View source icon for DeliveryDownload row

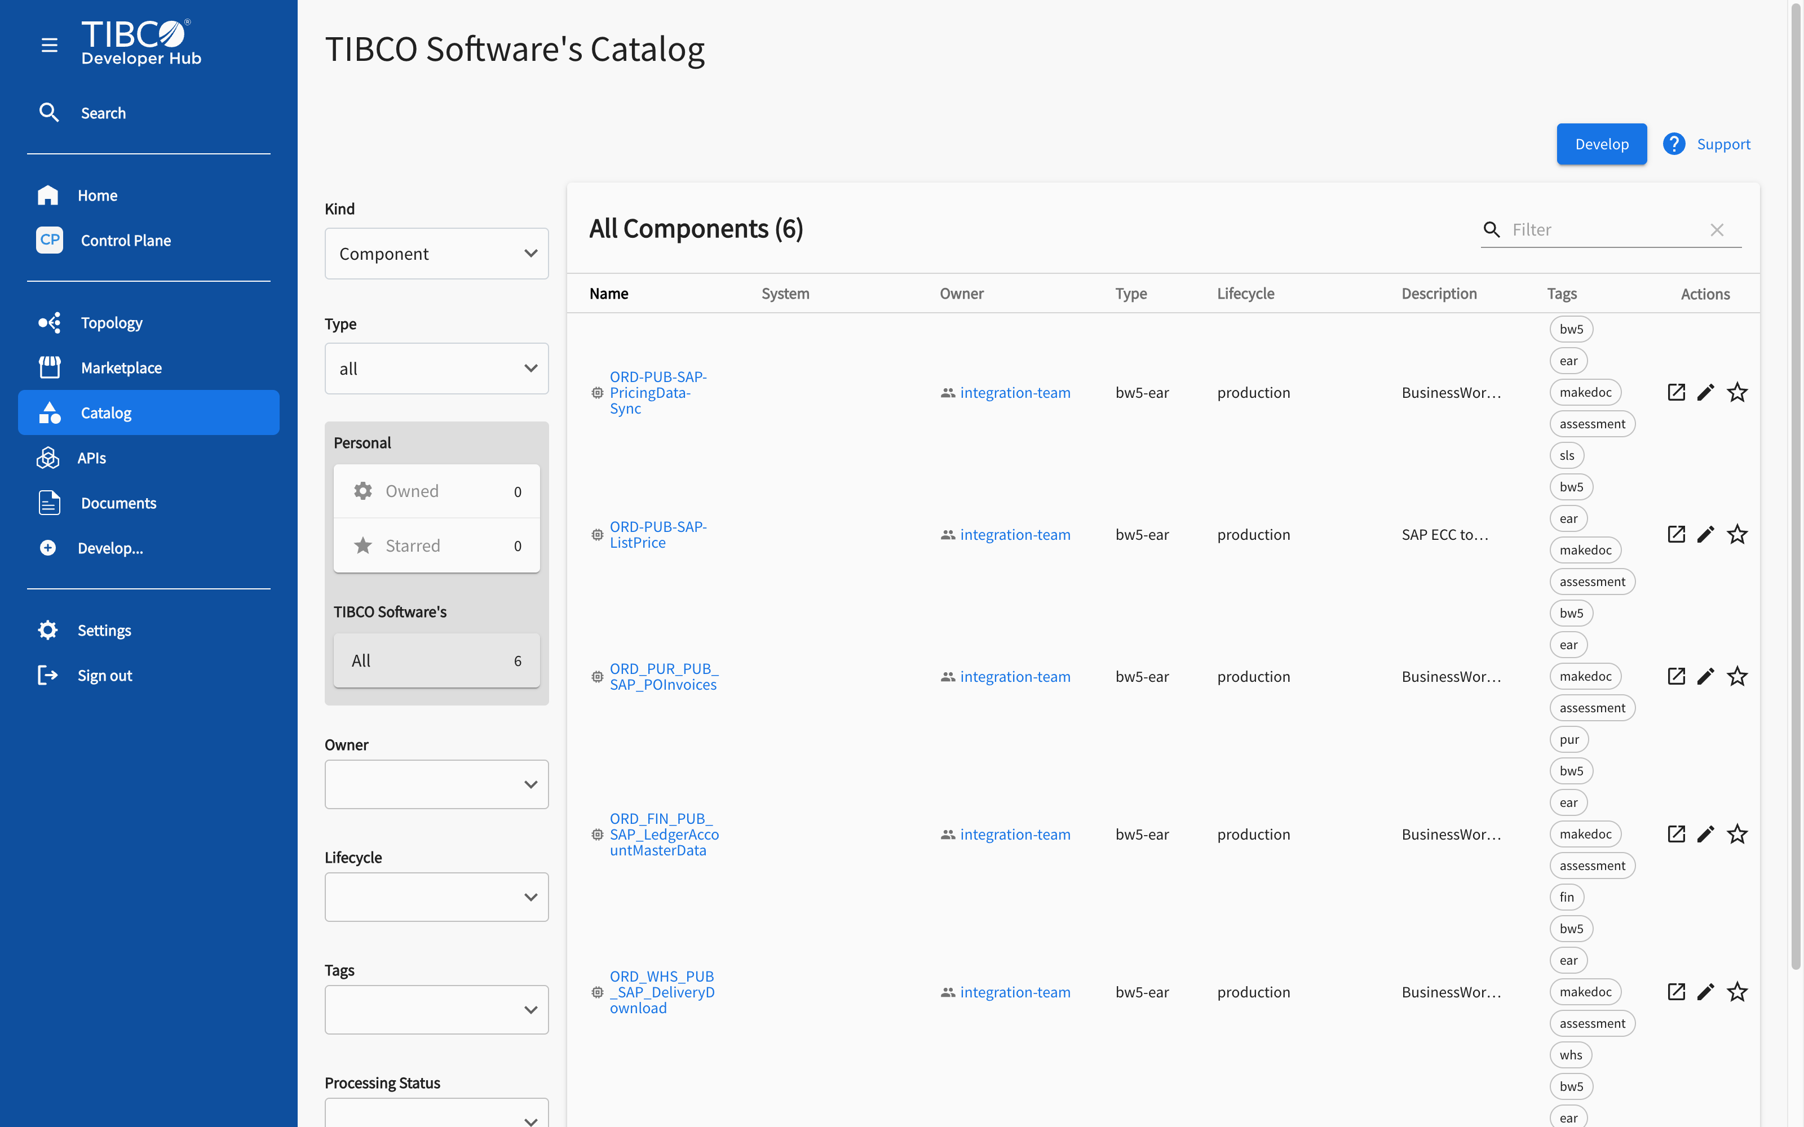[x=1676, y=992]
